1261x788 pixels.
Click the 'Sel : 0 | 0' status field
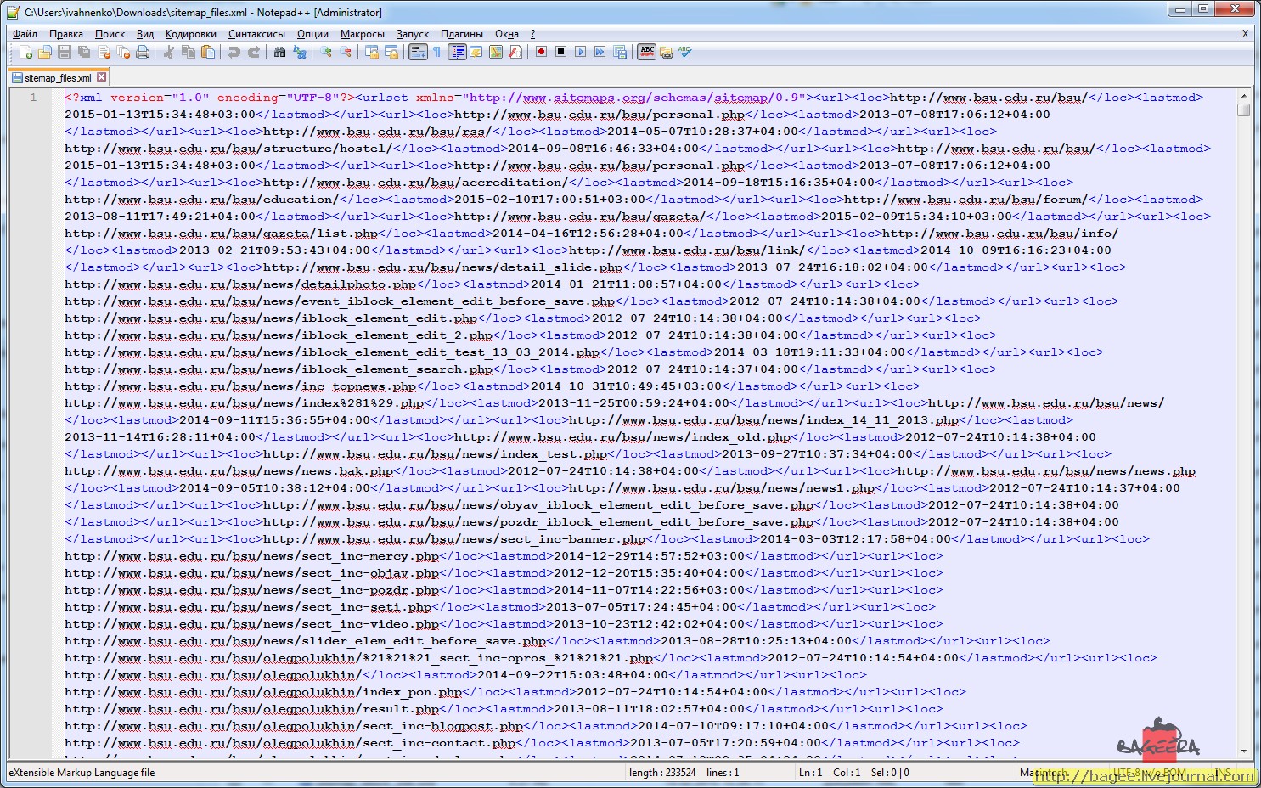890,773
